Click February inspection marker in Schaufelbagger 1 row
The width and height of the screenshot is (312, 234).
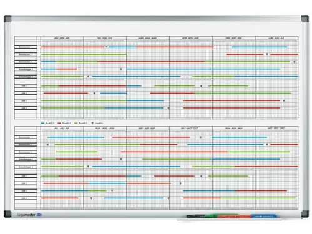tap(121, 69)
